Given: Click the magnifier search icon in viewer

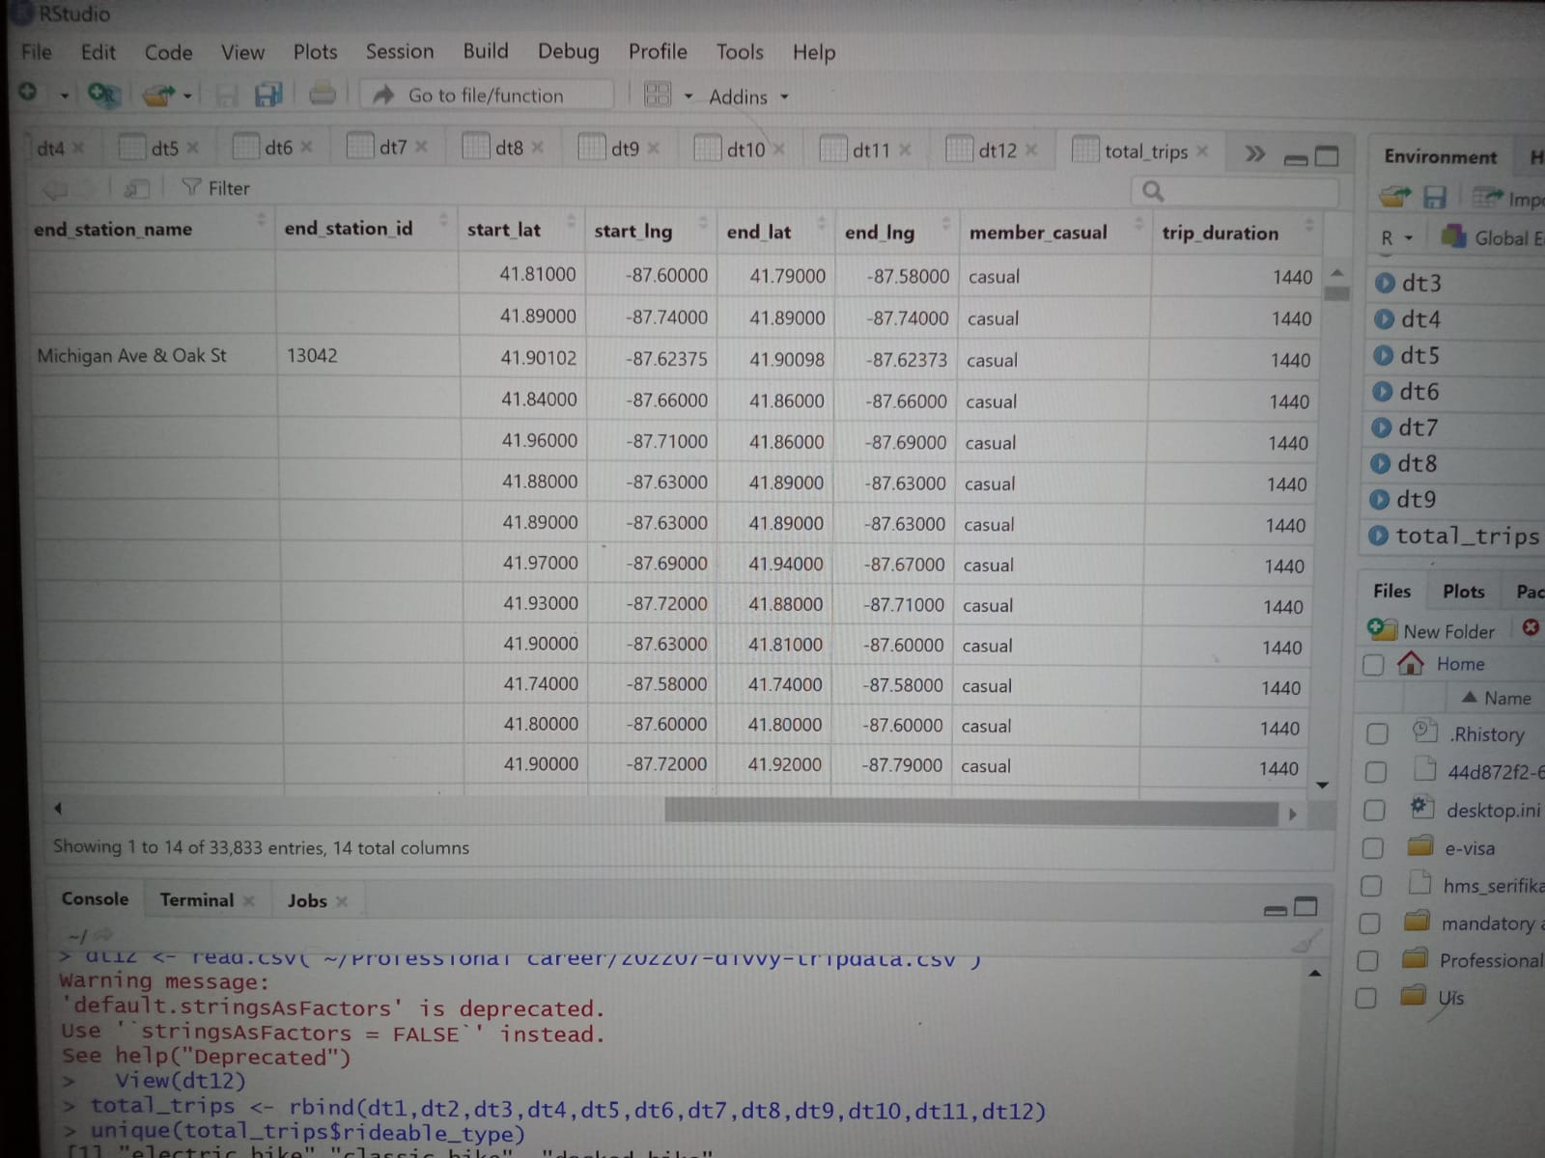Looking at the screenshot, I should coord(1153,191).
